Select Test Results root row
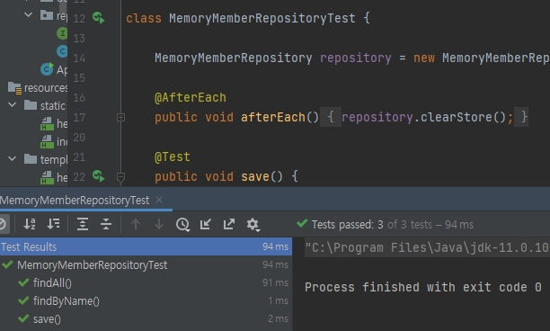 146,246
